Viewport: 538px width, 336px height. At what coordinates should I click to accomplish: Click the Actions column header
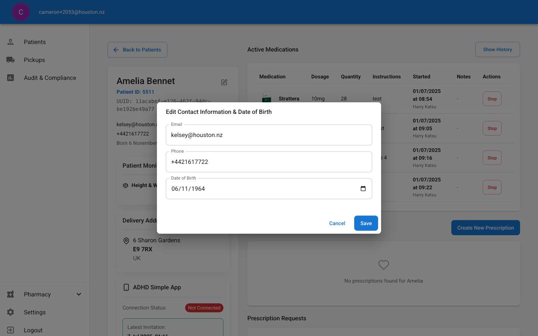pos(492,77)
